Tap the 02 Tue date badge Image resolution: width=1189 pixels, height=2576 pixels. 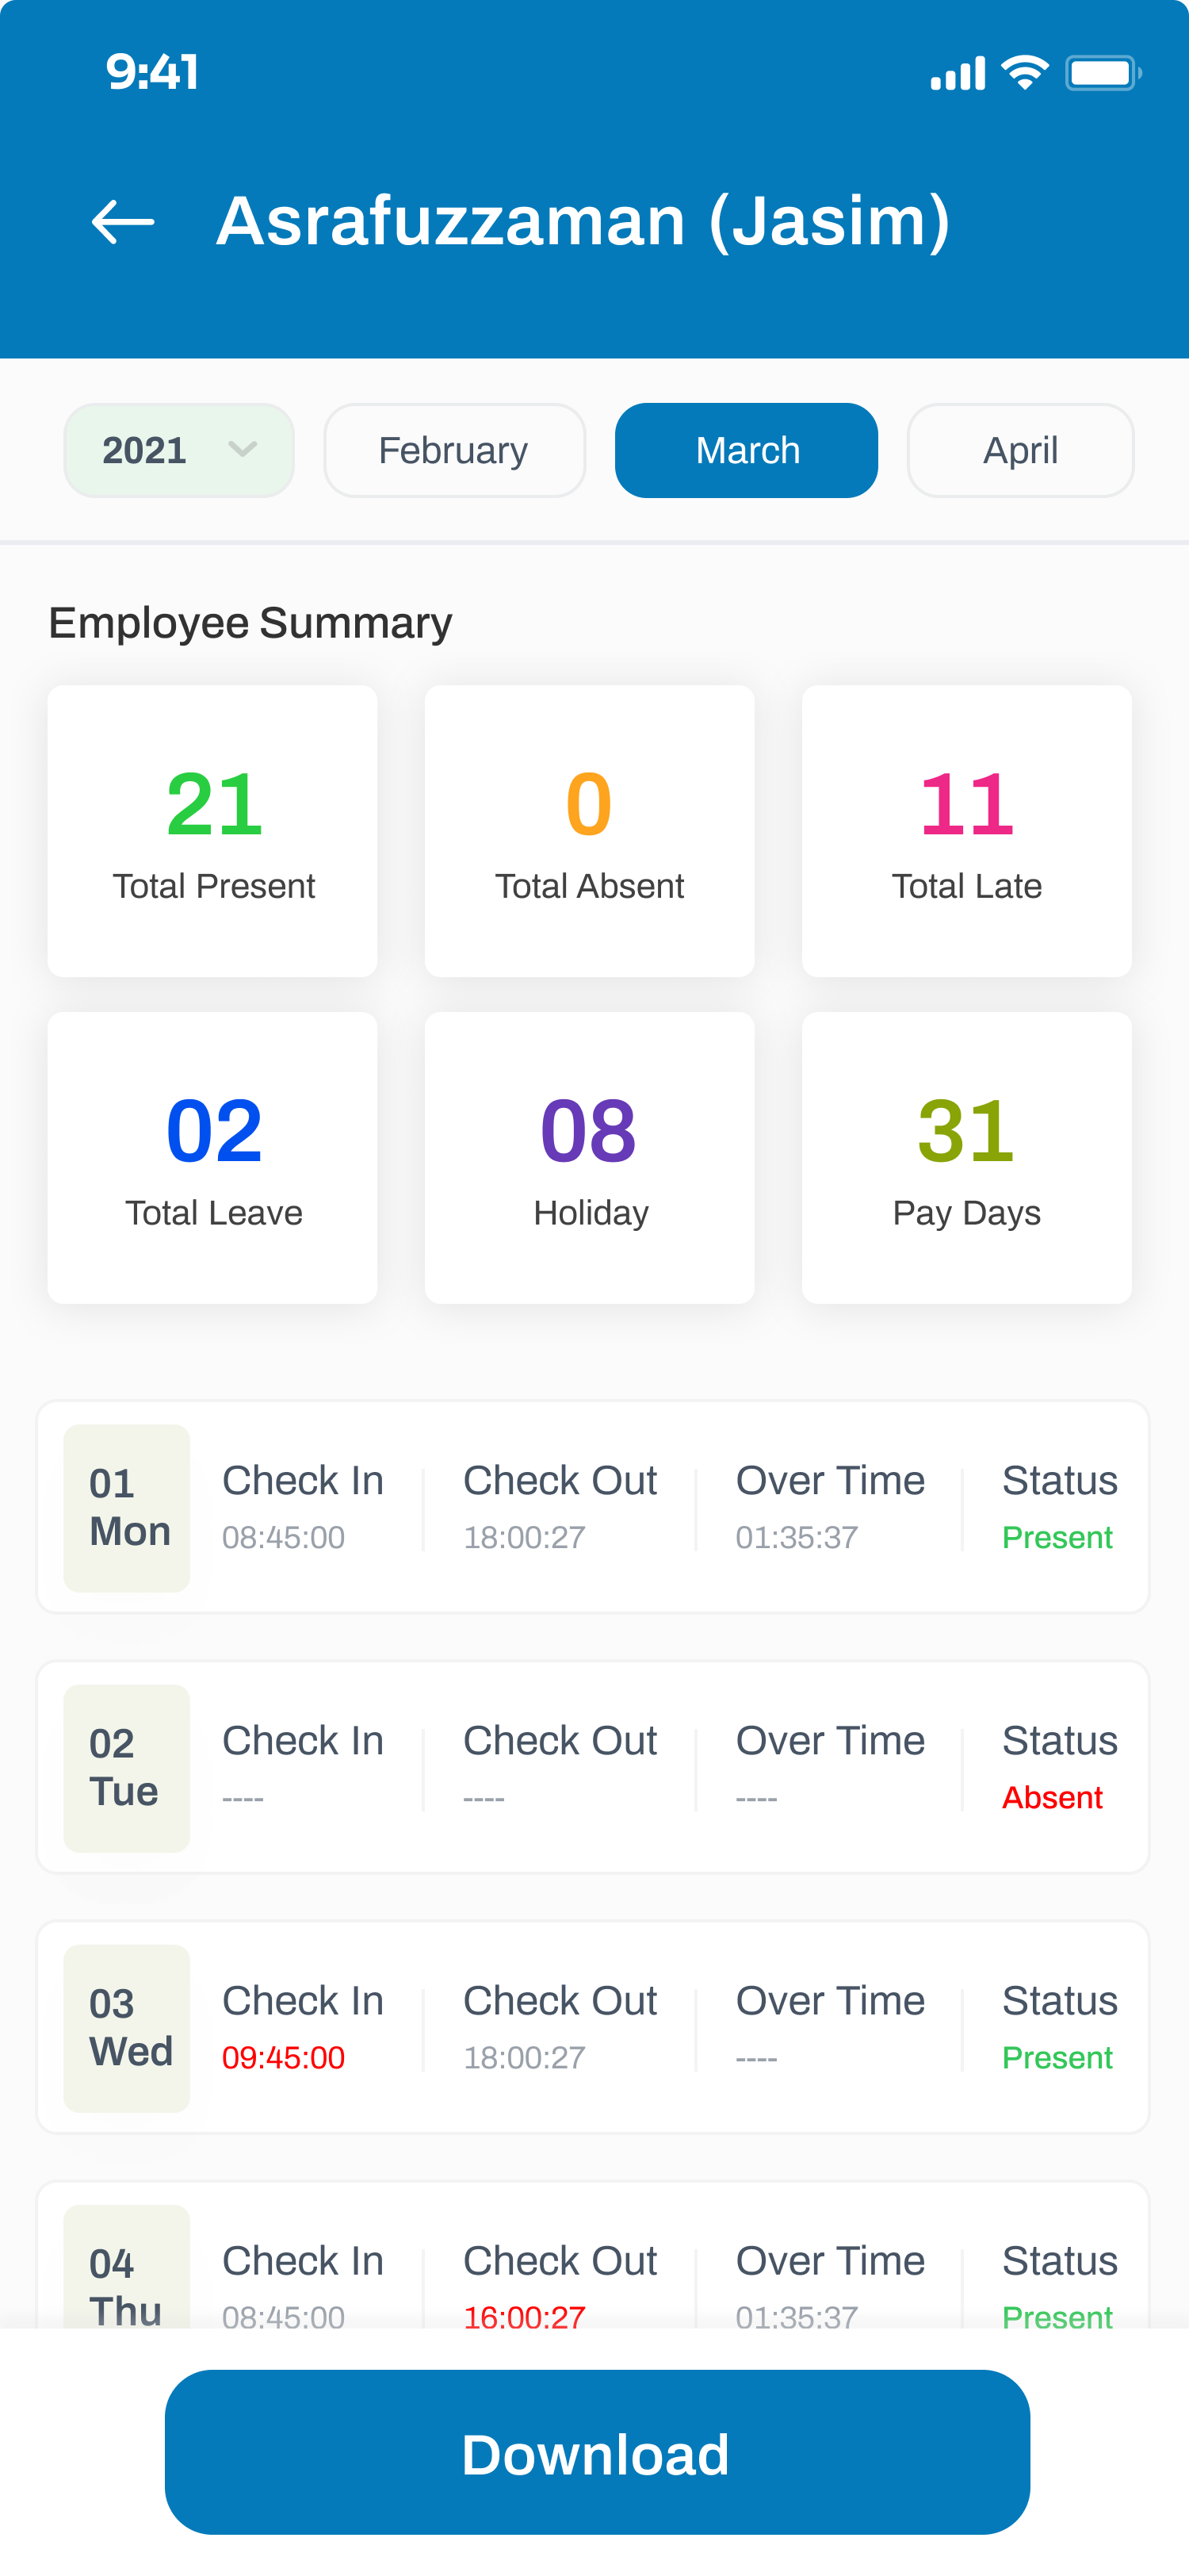point(127,1767)
